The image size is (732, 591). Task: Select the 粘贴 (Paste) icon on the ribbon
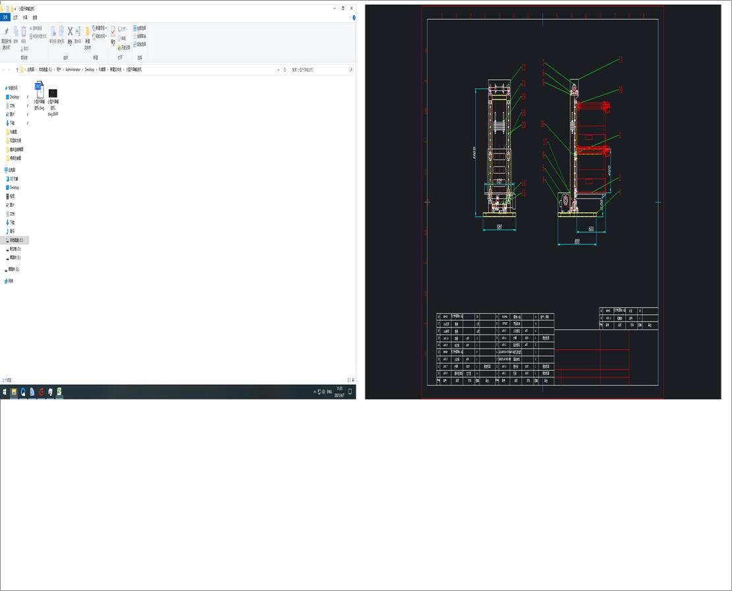click(x=24, y=33)
